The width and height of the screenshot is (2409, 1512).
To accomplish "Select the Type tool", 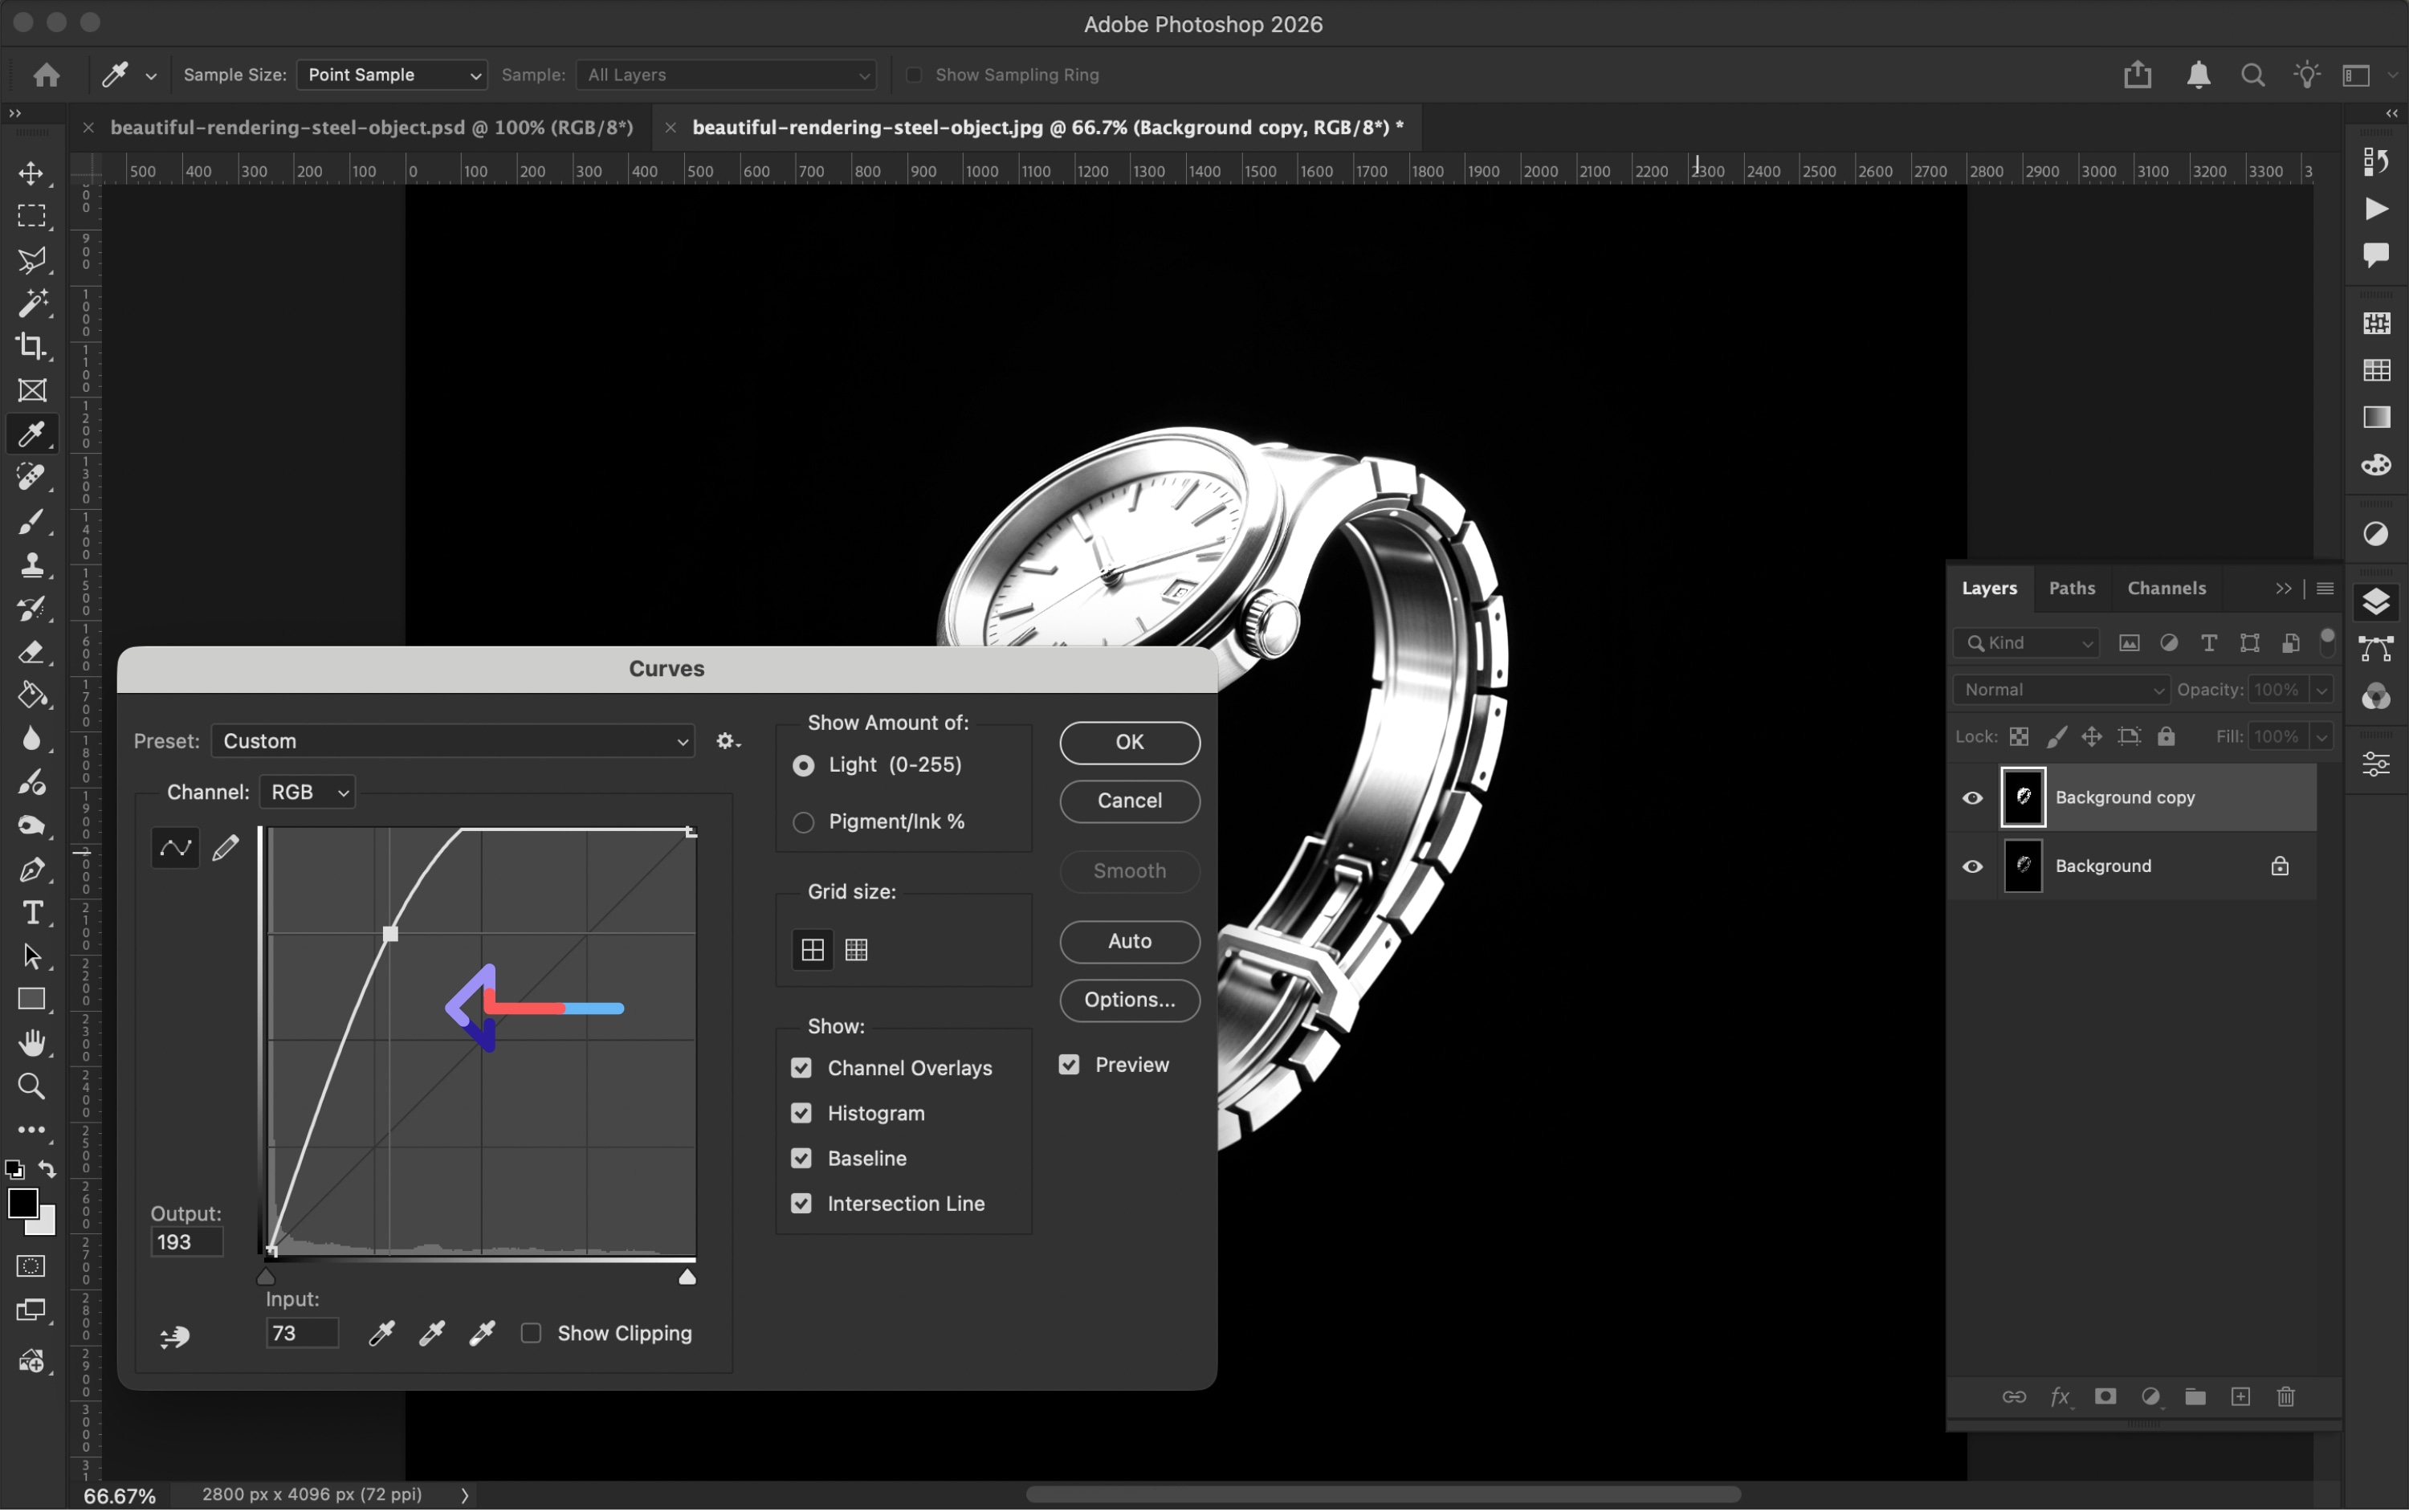I will click(31, 913).
